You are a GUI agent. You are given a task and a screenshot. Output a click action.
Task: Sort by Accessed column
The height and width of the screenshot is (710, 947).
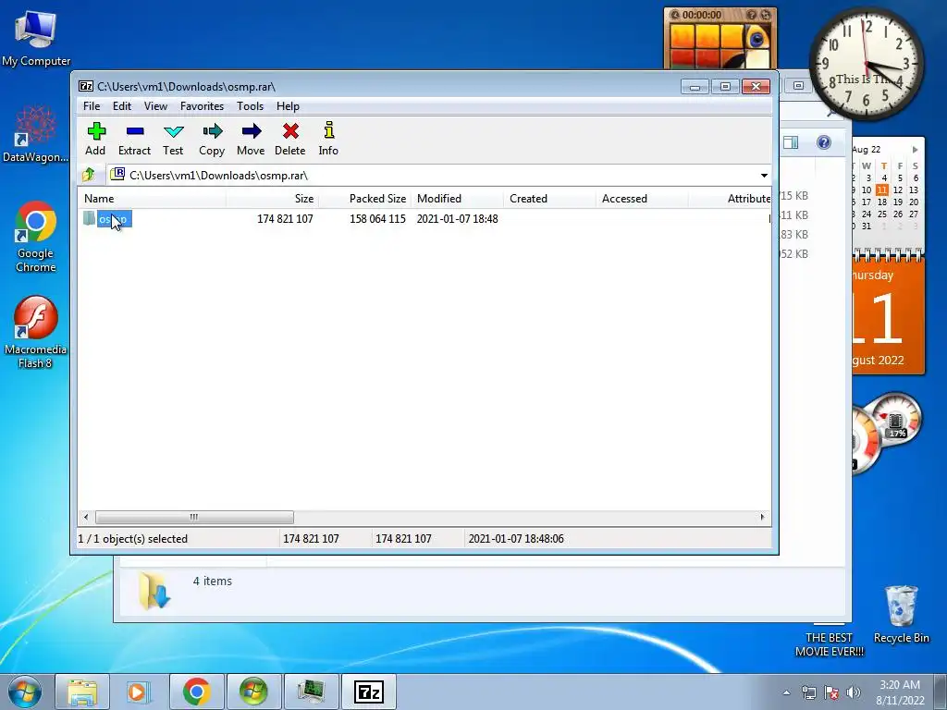click(x=642, y=199)
